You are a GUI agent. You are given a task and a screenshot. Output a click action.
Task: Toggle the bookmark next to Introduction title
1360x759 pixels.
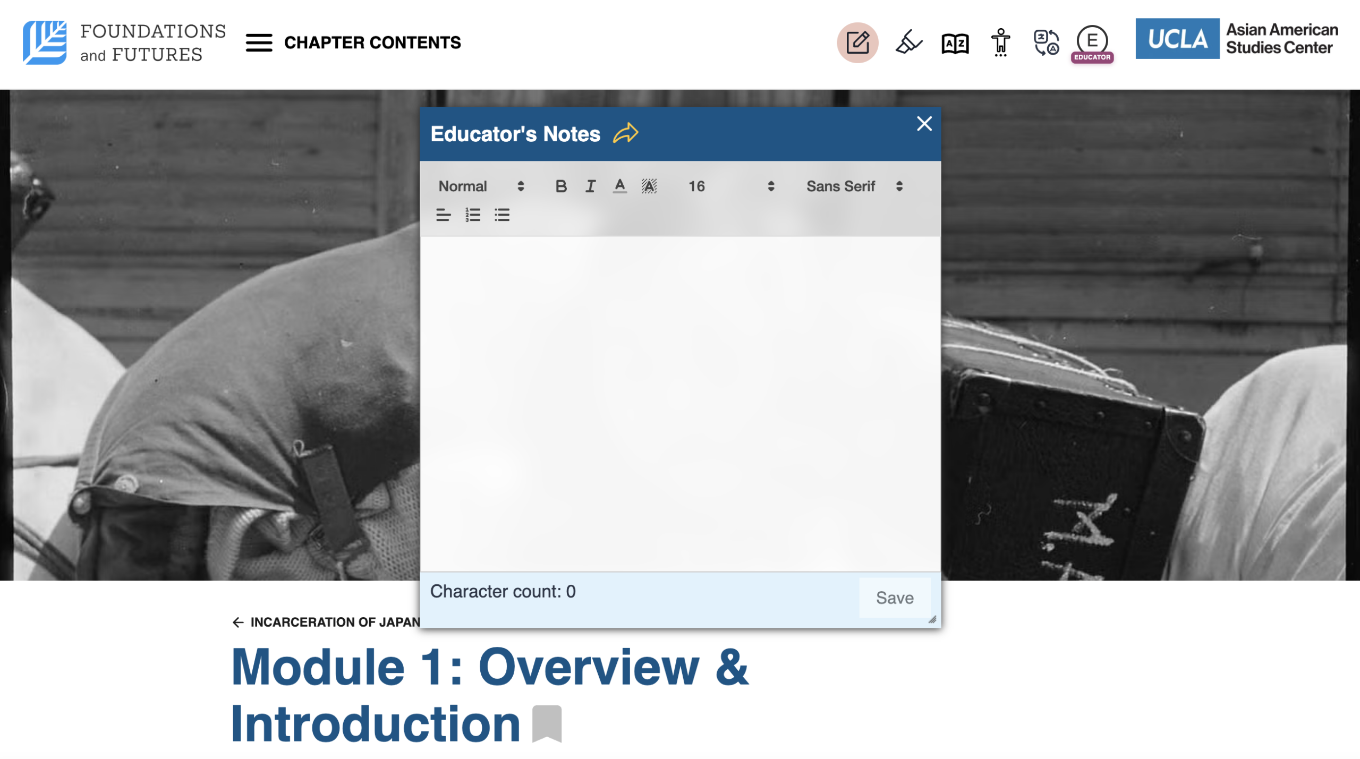(547, 723)
